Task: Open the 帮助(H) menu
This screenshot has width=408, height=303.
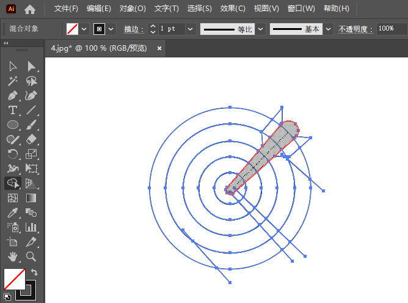Action: 337,9
